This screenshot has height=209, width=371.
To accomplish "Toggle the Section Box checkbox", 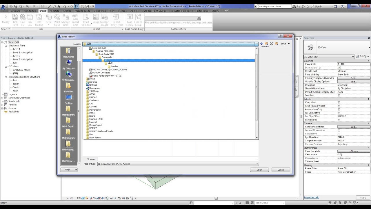I will coord(339,120).
